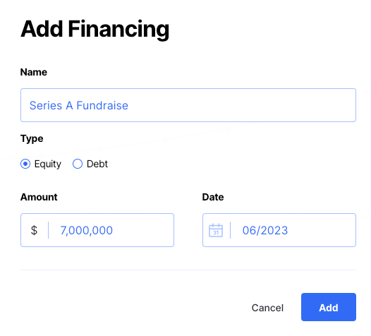Click the divider line above Cancel button

[188, 270]
